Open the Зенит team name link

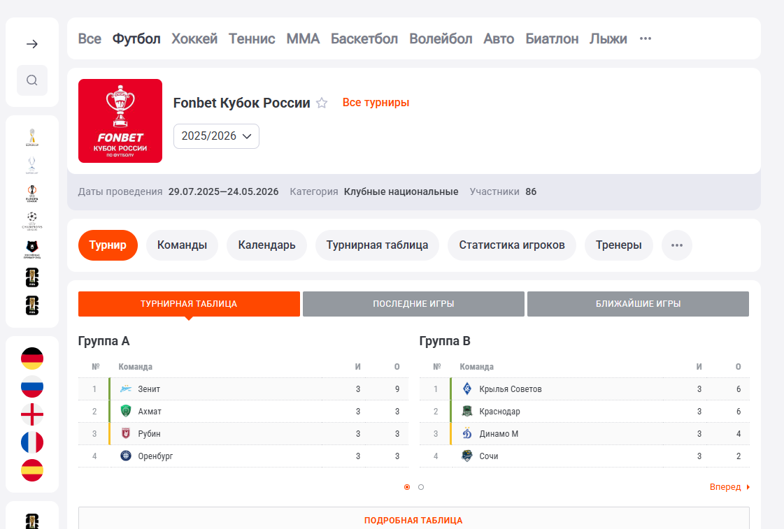(x=149, y=389)
